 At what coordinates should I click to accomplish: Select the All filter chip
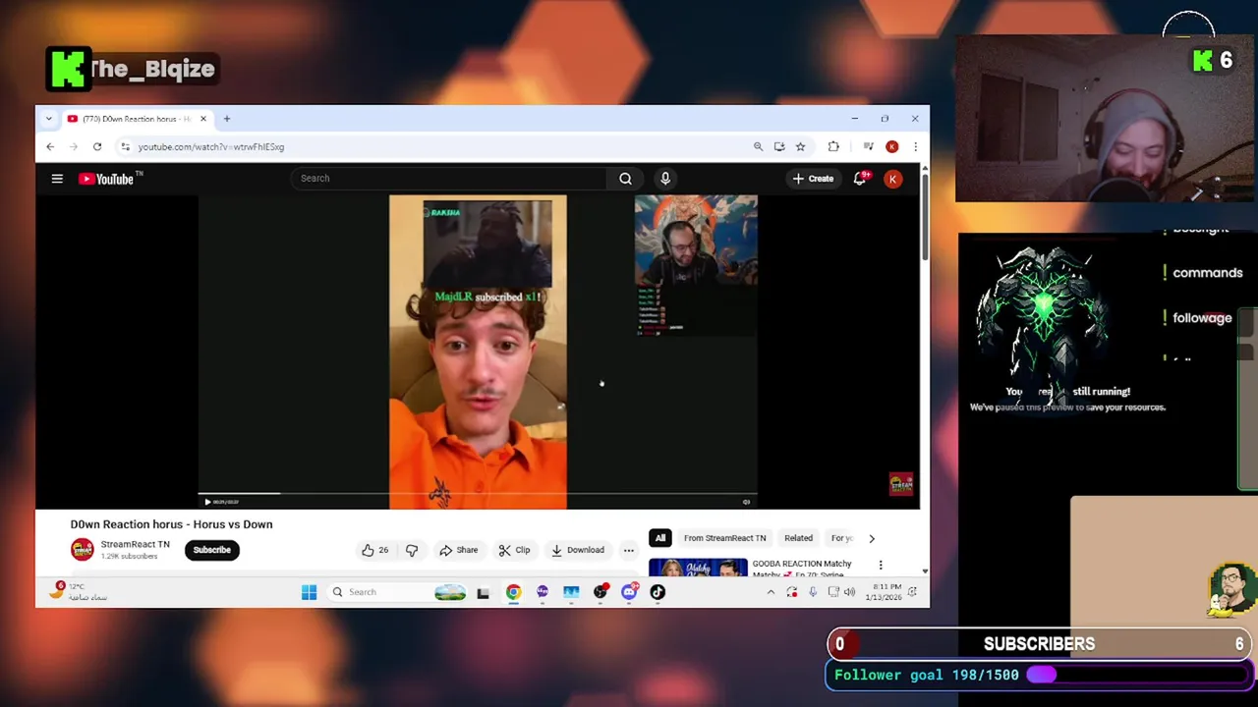(660, 538)
